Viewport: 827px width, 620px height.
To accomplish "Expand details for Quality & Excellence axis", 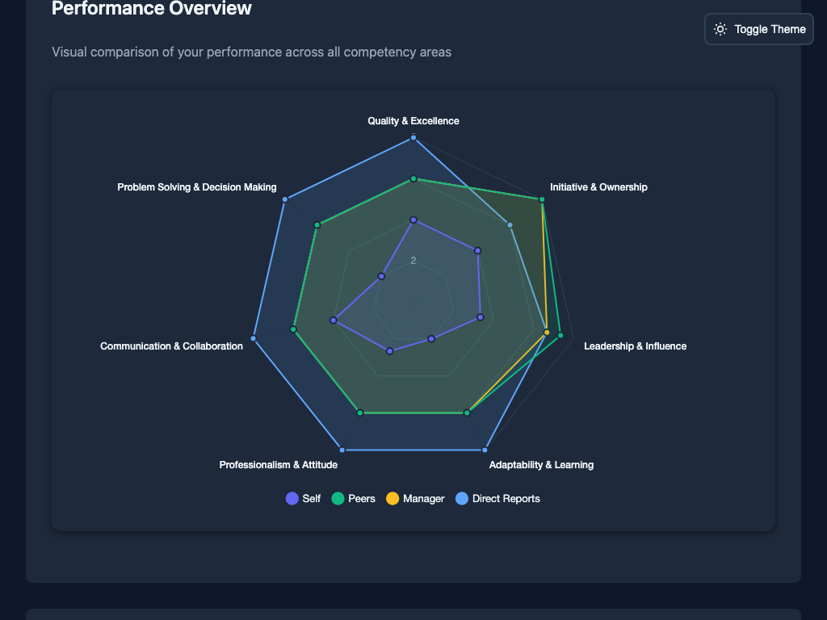I will (413, 120).
